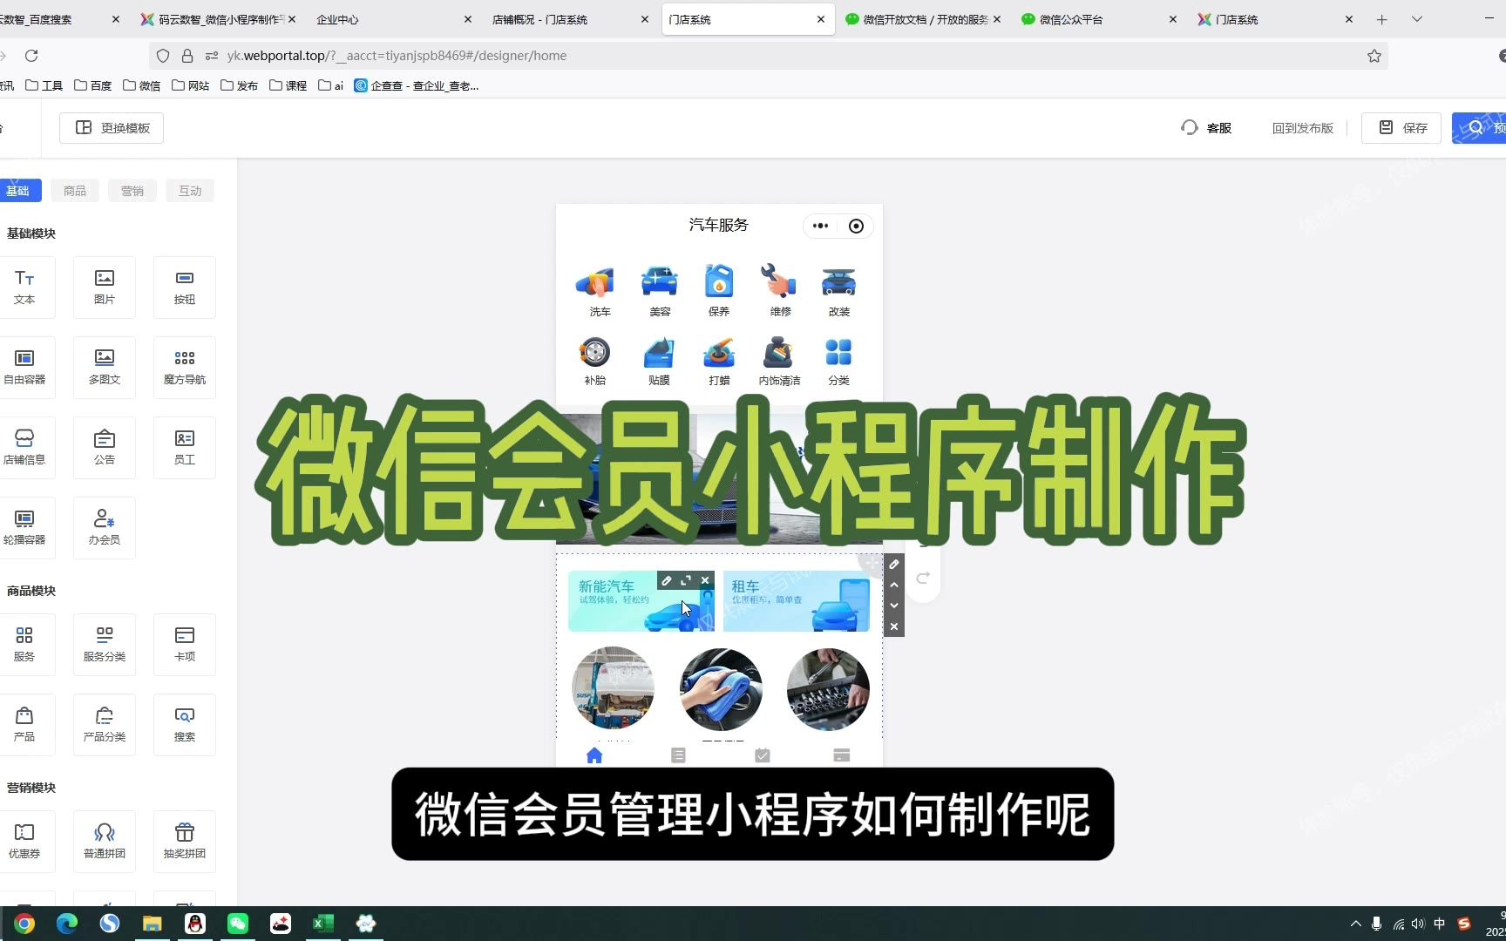Click the address bar URL
Viewport: 1506px width, 941px height.
tap(397, 56)
